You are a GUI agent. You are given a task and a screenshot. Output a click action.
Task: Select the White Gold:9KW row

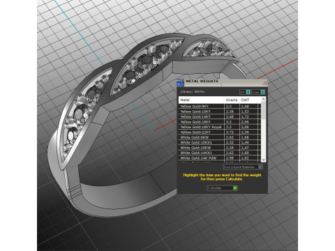(x=220, y=137)
